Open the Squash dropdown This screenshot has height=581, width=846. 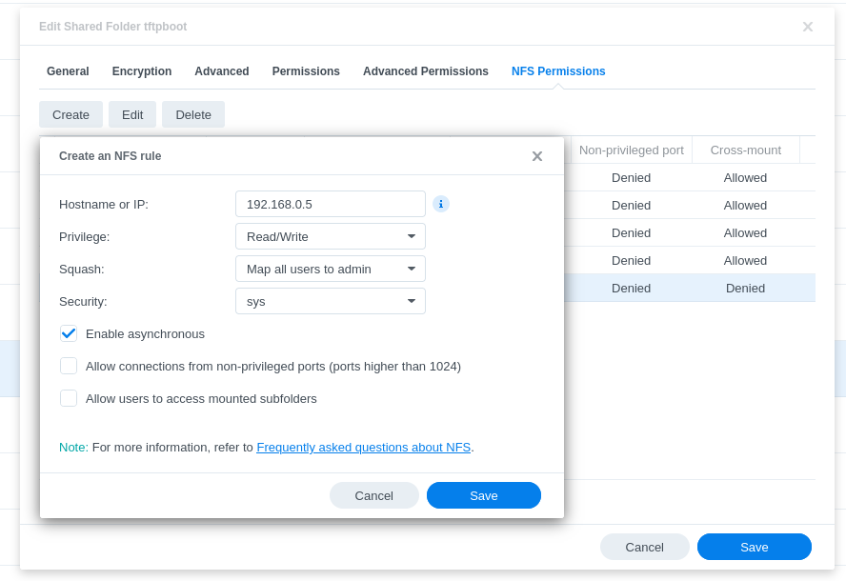(x=331, y=269)
